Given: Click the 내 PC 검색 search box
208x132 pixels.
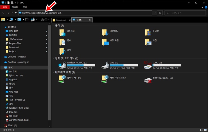Looking at the screenshot, I should (185, 13).
